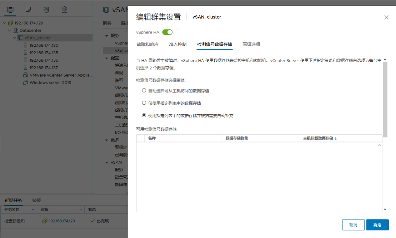The image size is (396, 238).
Task: Collapse the 配置 section in config menu
Action: 107,58
